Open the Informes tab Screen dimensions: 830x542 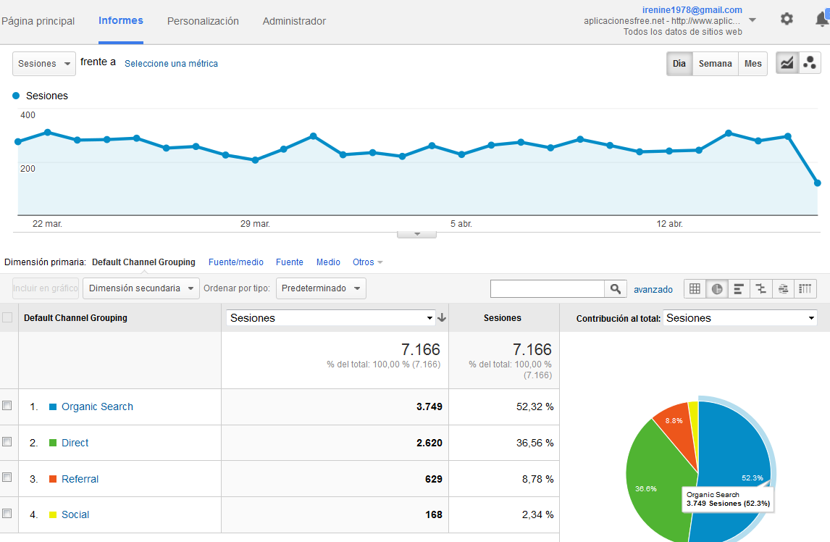coord(121,21)
